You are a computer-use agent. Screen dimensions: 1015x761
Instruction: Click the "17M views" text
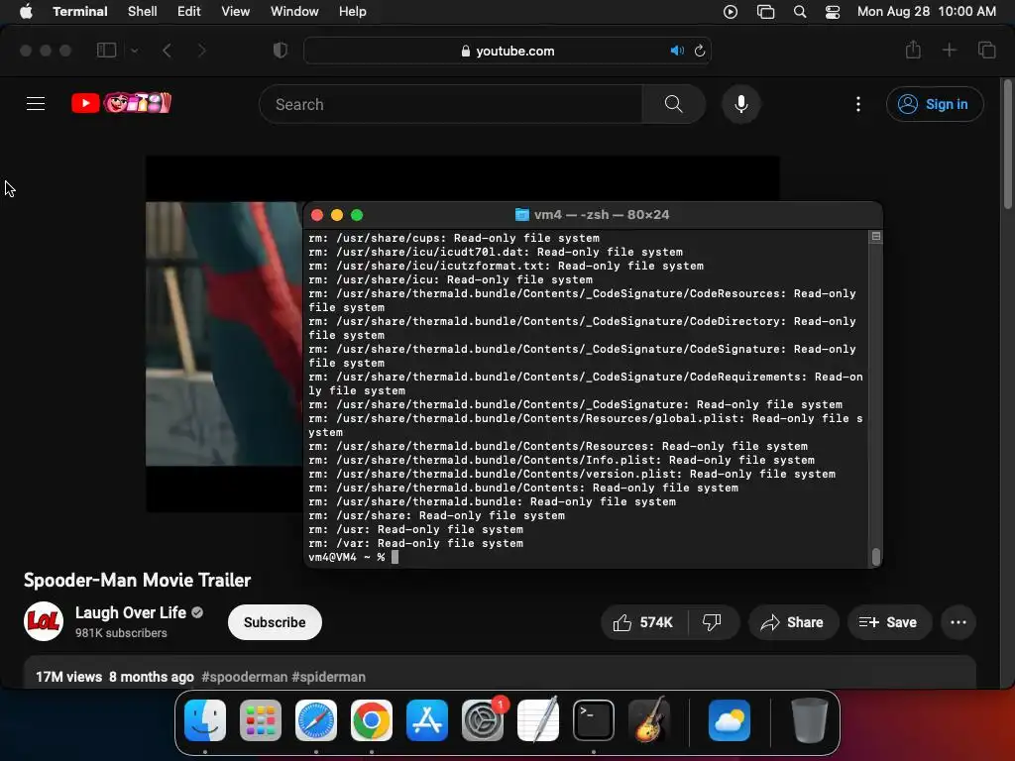[x=68, y=677]
